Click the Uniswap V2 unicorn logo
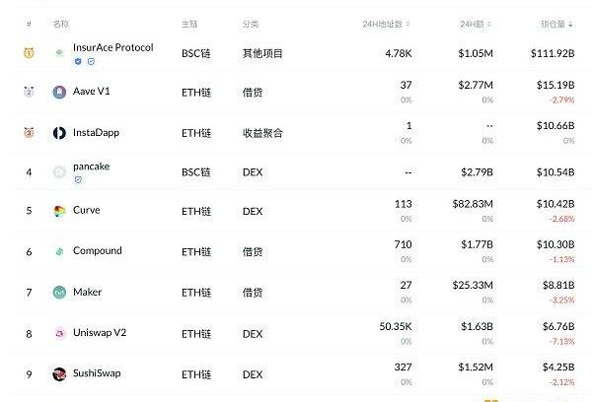The image size is (592, 402). (x=59, y=333)
